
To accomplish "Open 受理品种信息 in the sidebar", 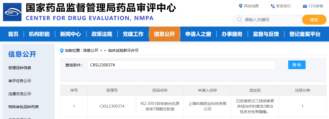I will coord(20,68).
